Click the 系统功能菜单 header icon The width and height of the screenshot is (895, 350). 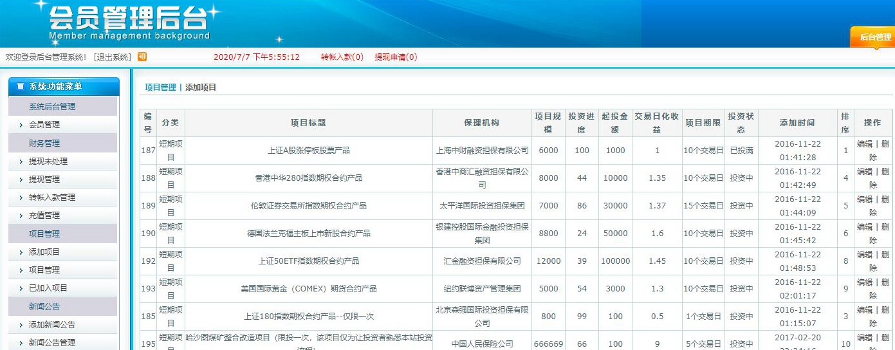point(20,86)
